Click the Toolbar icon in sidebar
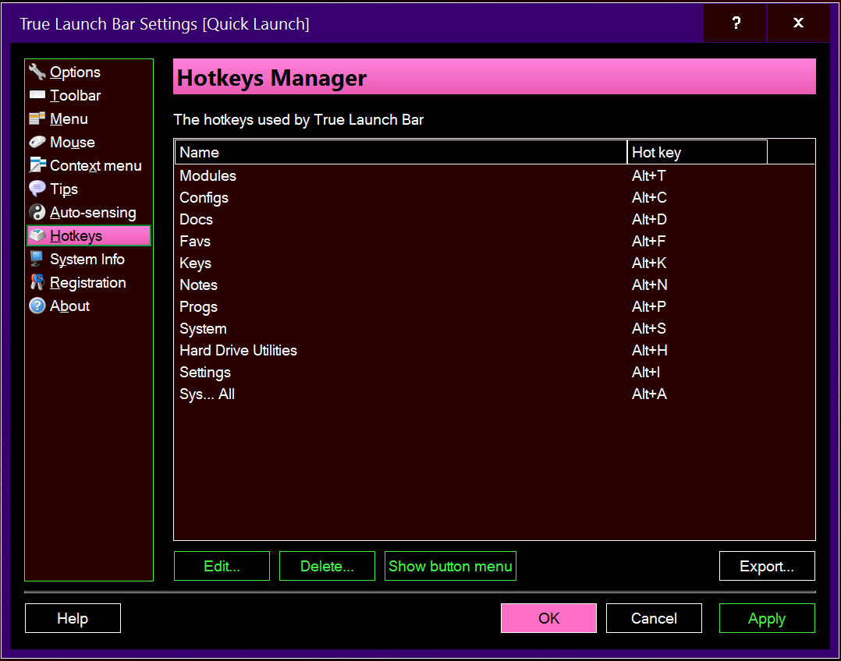 (x=37, y=96)
